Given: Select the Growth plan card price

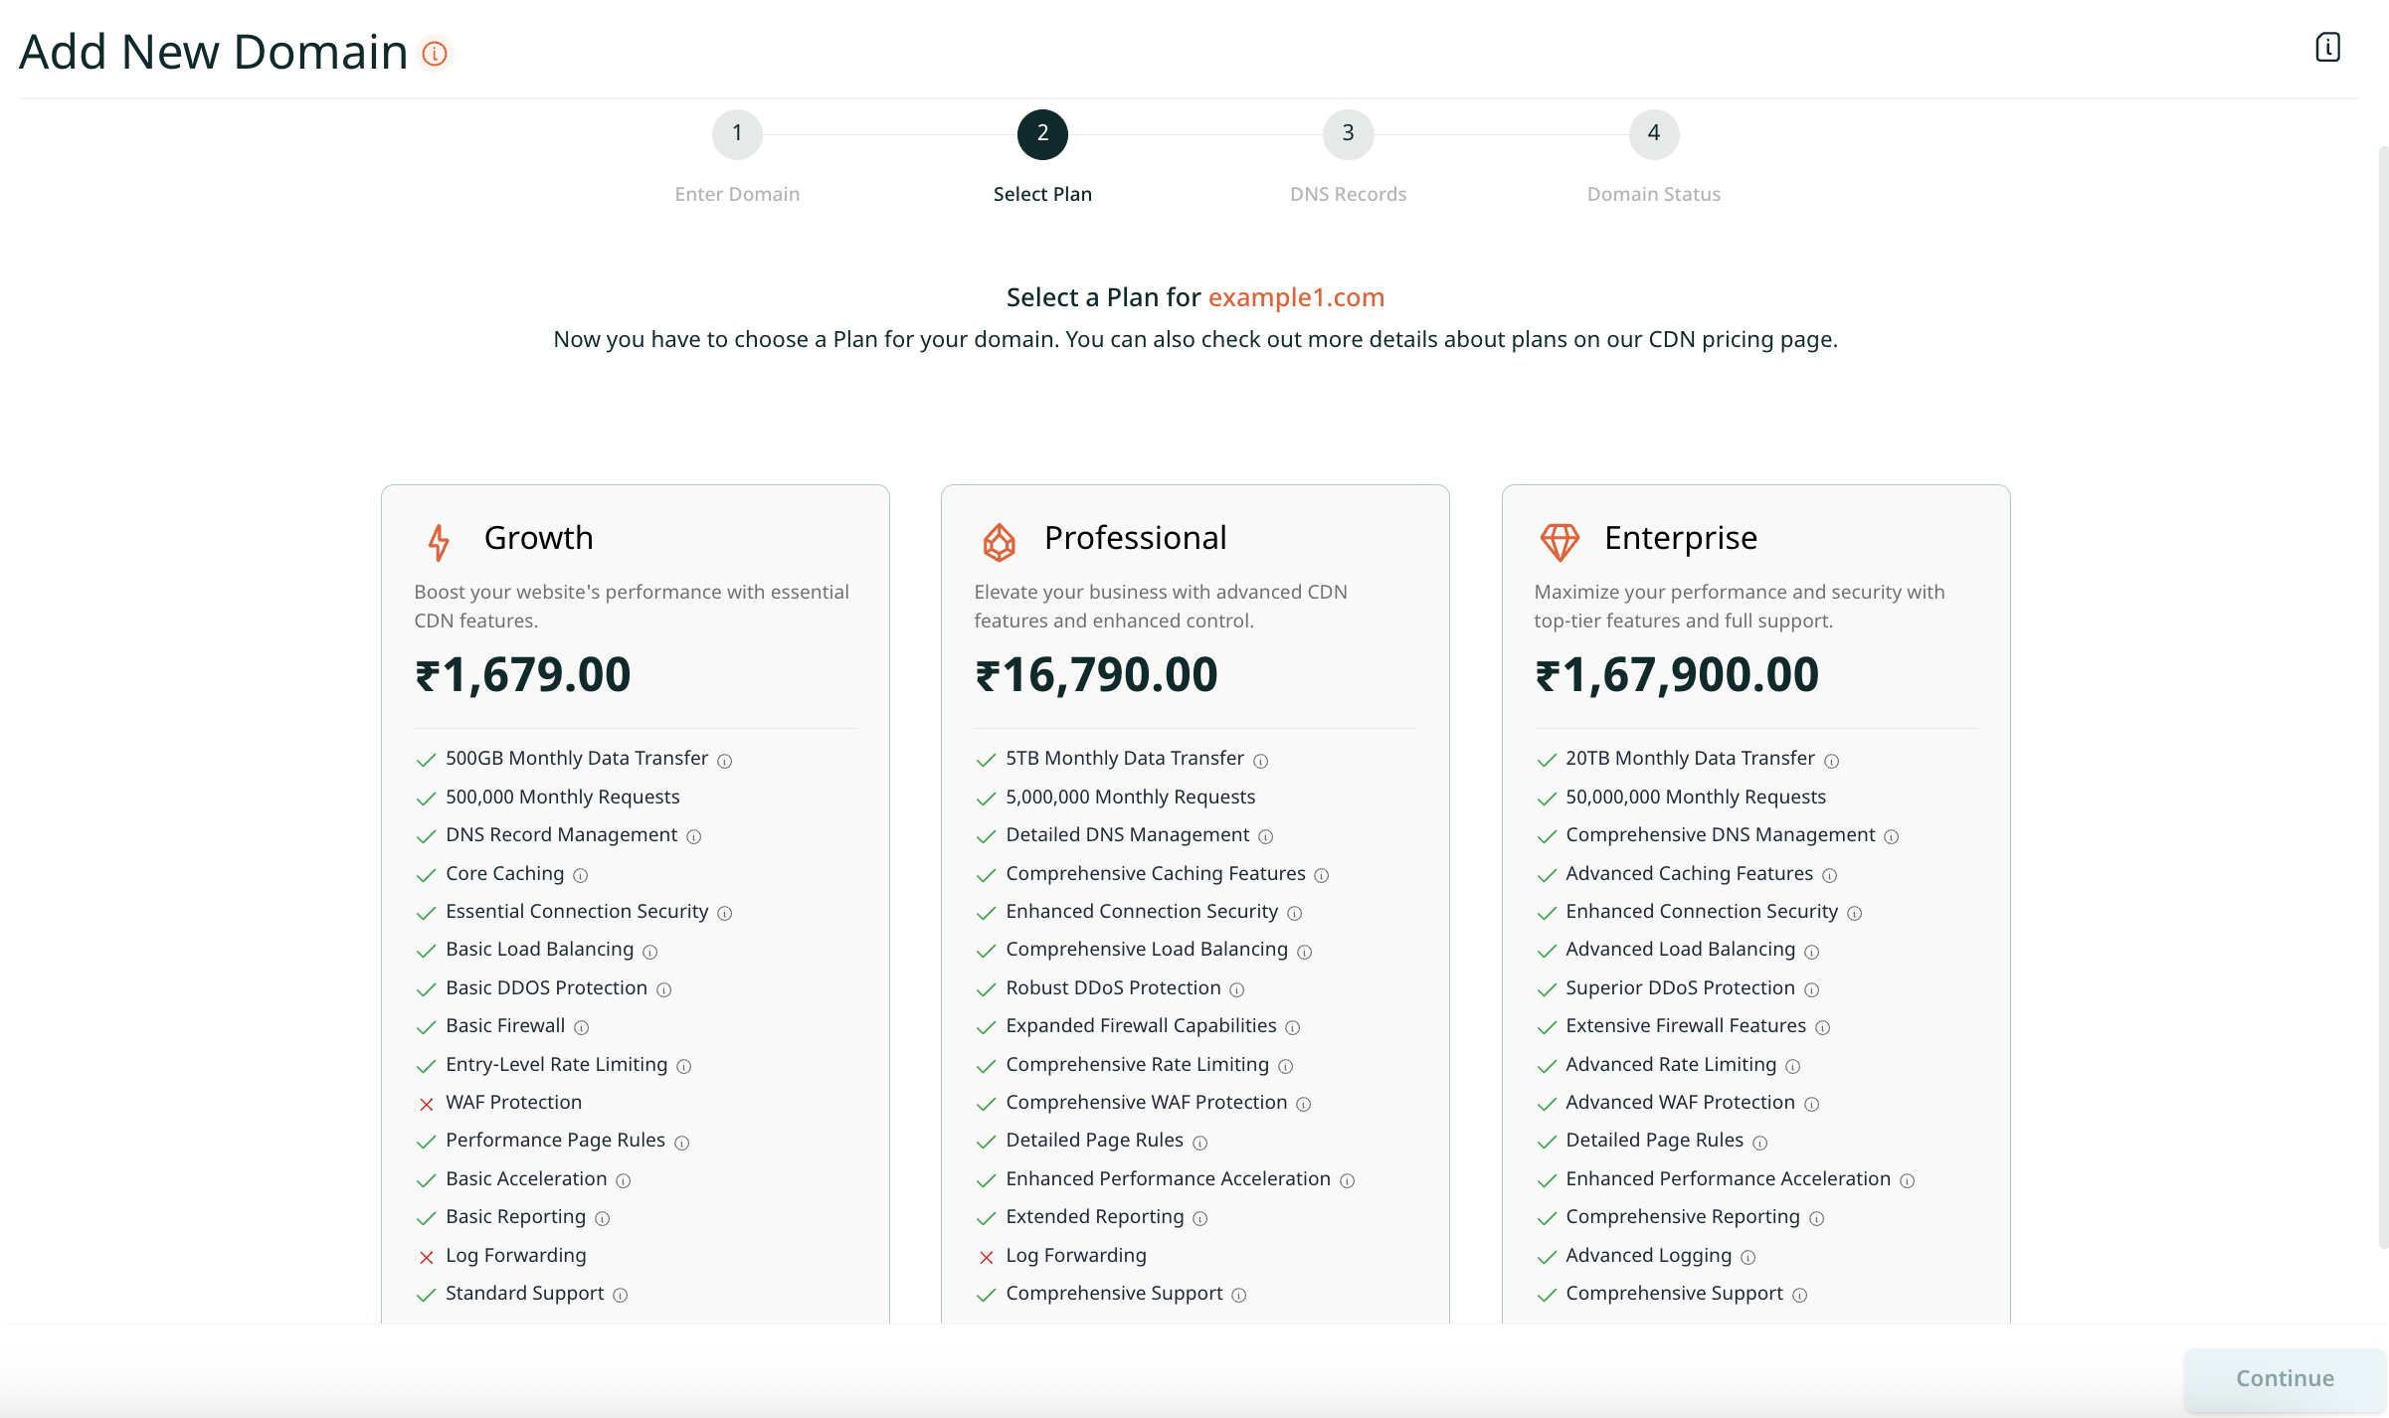Looking at the screenshot, I should coord(523,675).
